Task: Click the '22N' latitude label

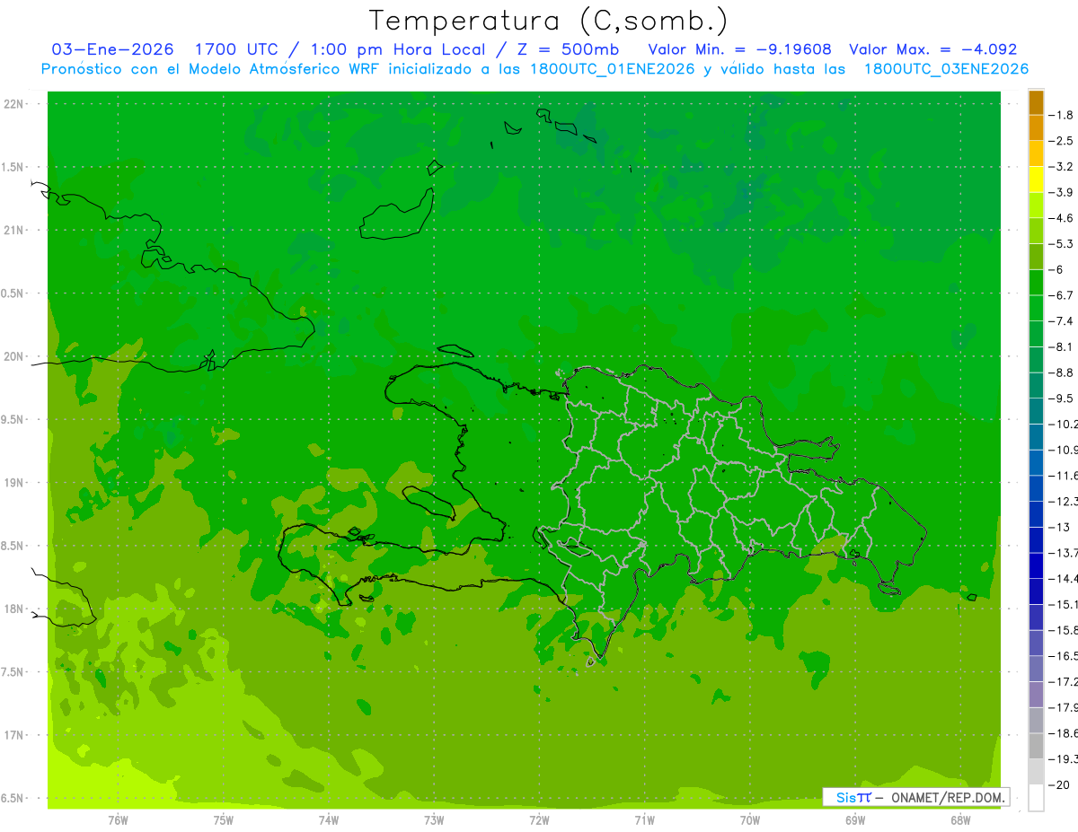Action: 13,104
